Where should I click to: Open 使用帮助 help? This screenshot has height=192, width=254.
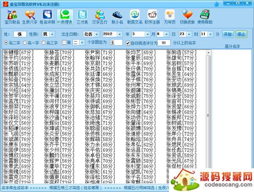(x=205, y=17)
